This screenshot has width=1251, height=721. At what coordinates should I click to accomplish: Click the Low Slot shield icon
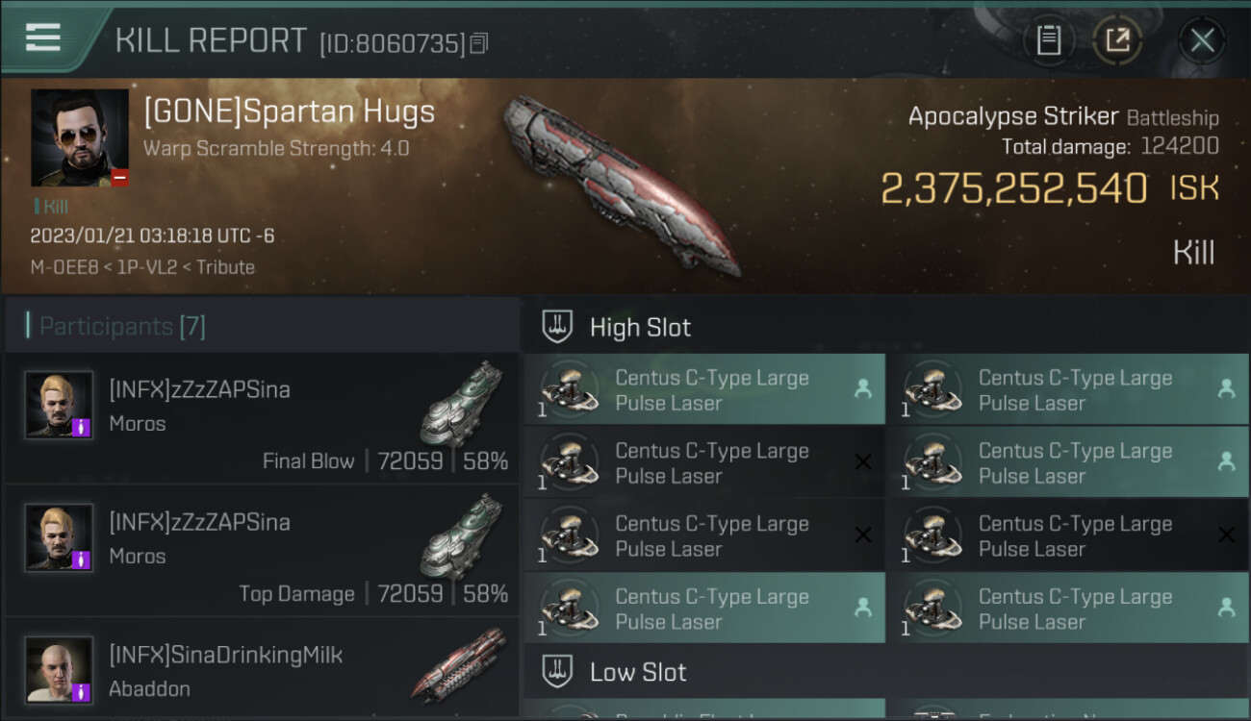tap(558, 671)
